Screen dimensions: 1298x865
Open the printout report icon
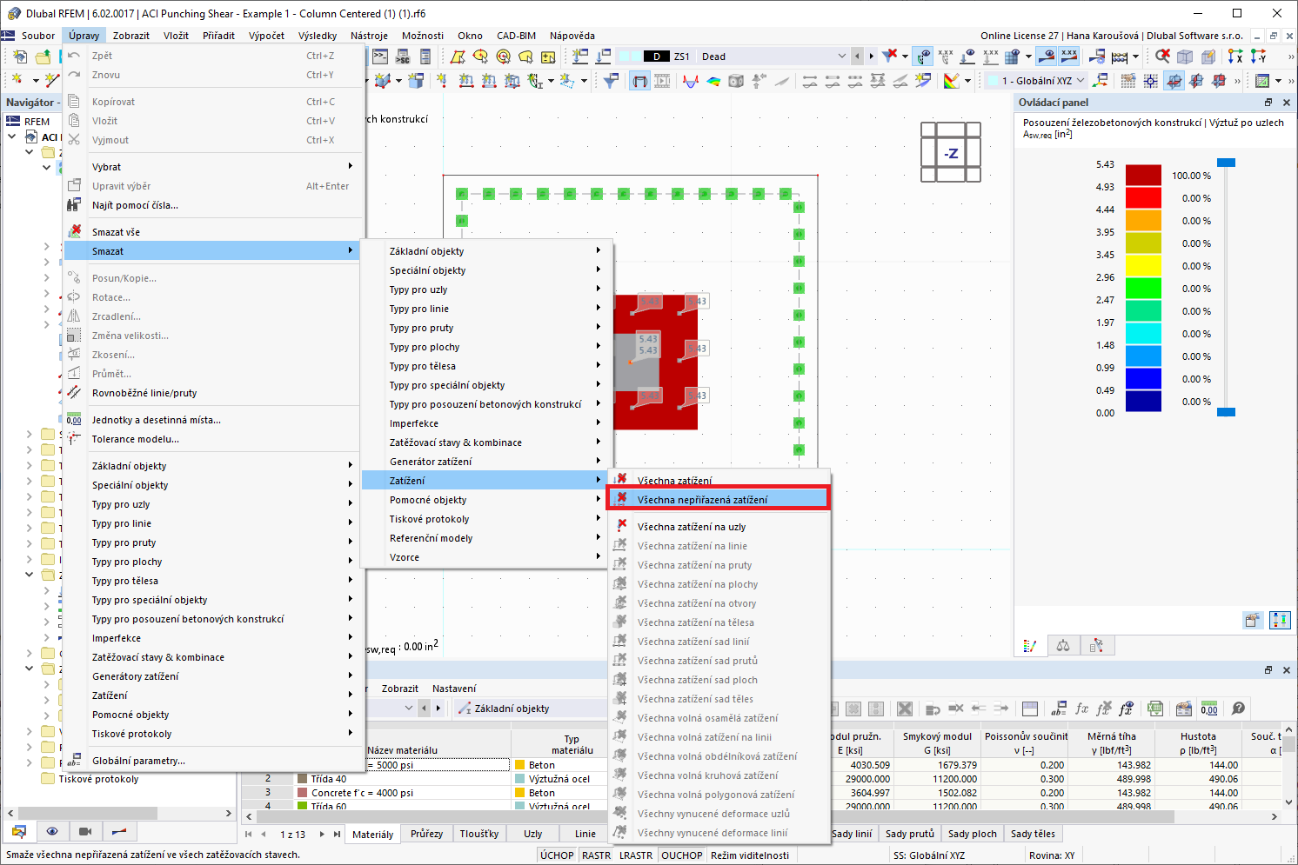(425, 57)
